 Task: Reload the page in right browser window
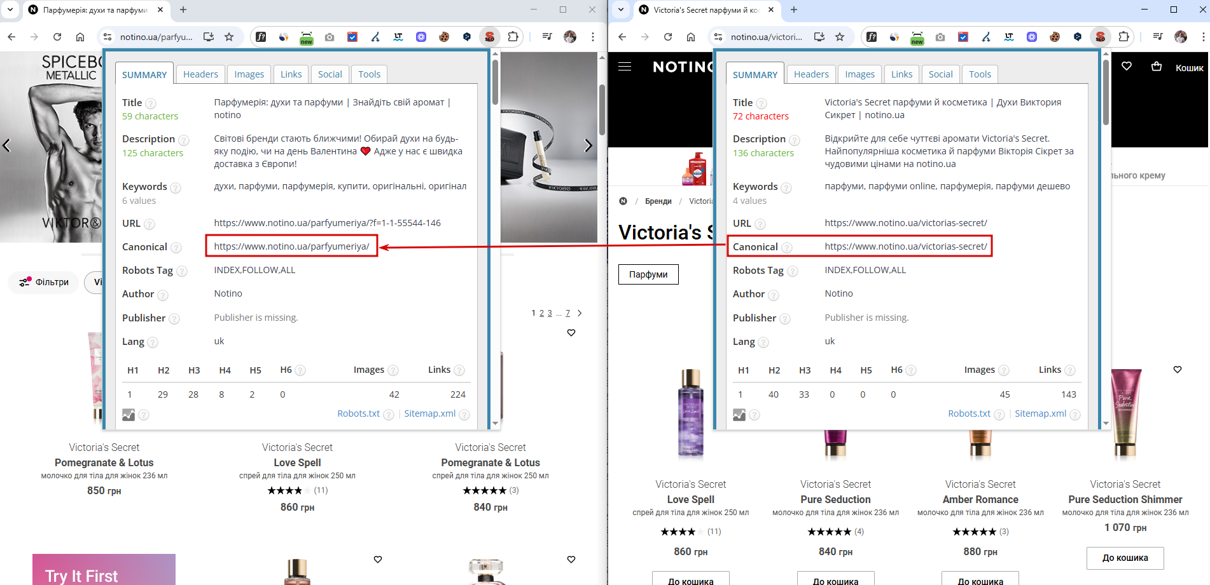point(668,37)
